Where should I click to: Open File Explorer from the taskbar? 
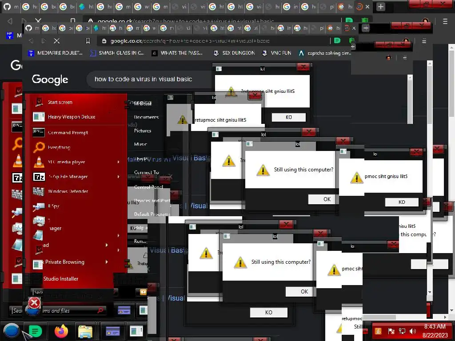click(85, 331)
